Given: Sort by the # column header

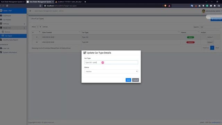Looking at the screenshot, I should pyautogui.click(x=36, y=32).
